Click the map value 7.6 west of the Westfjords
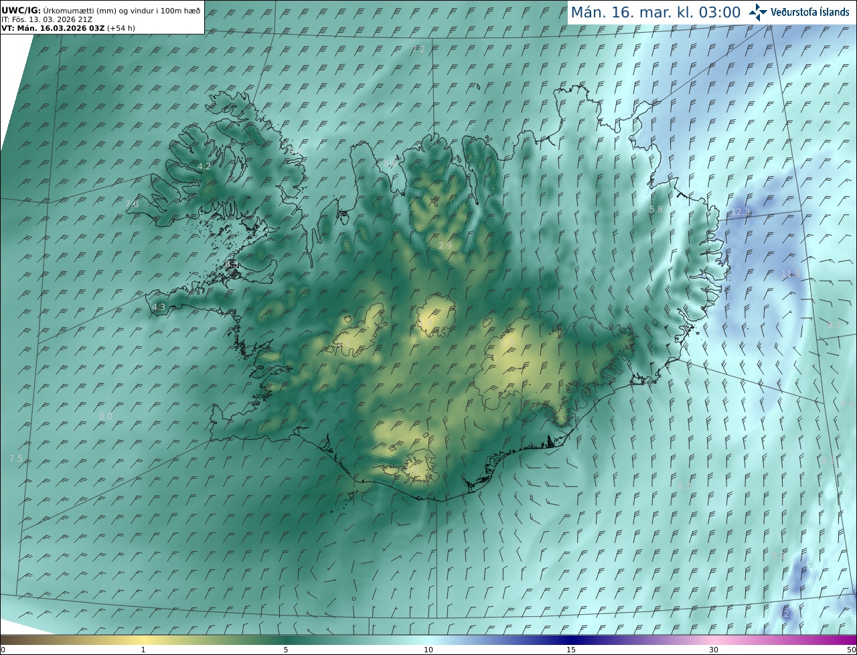This screenshot has width=857, height=655. (132, 204)
